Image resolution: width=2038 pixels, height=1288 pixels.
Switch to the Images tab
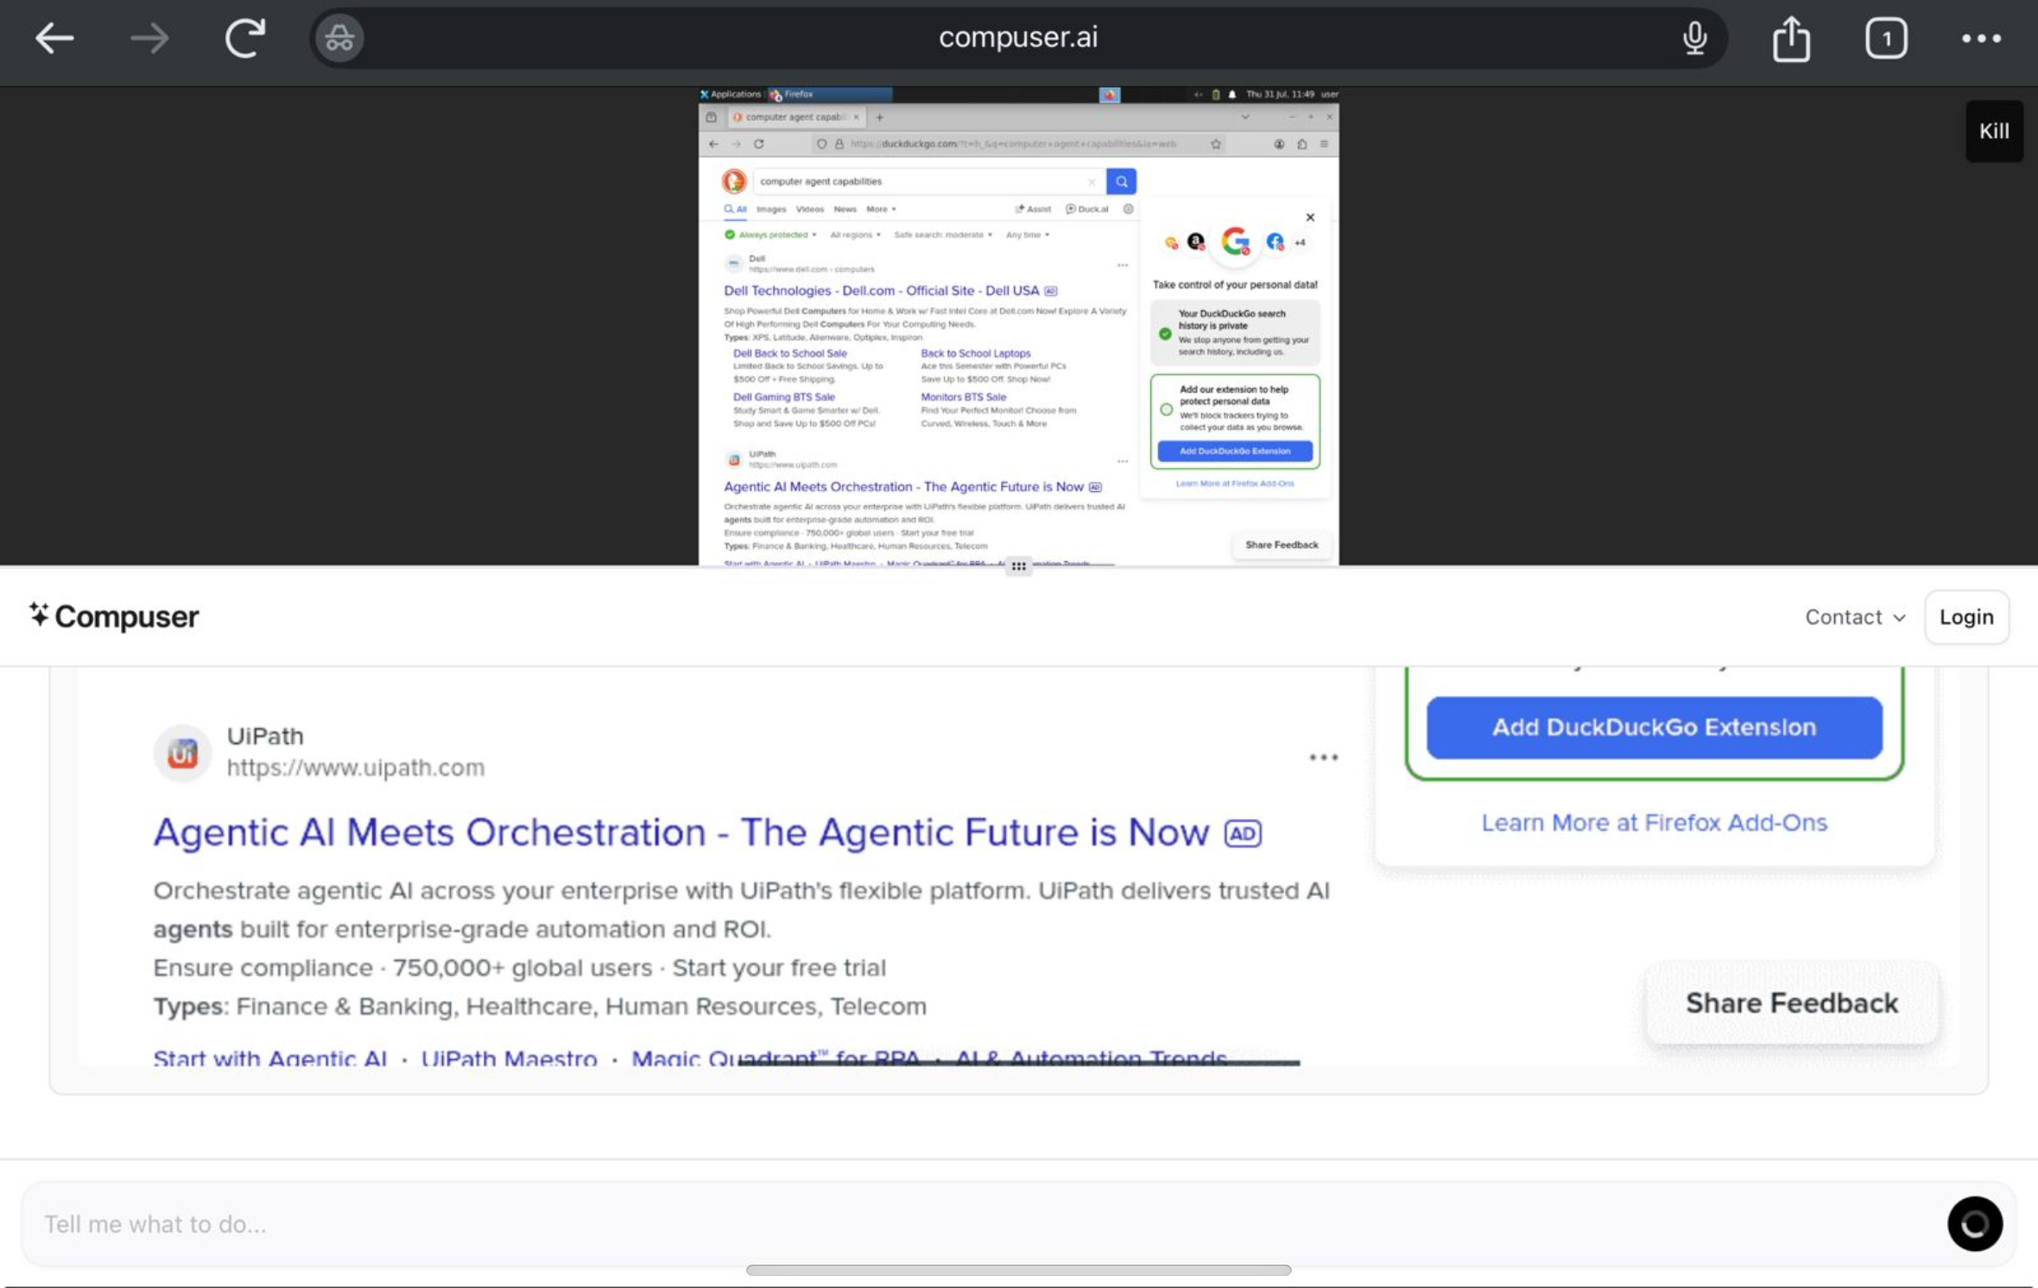(x=771, y=209)
